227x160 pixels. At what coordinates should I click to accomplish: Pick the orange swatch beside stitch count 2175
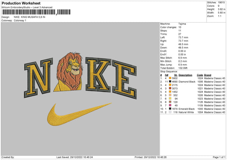(x=170, y=85)
